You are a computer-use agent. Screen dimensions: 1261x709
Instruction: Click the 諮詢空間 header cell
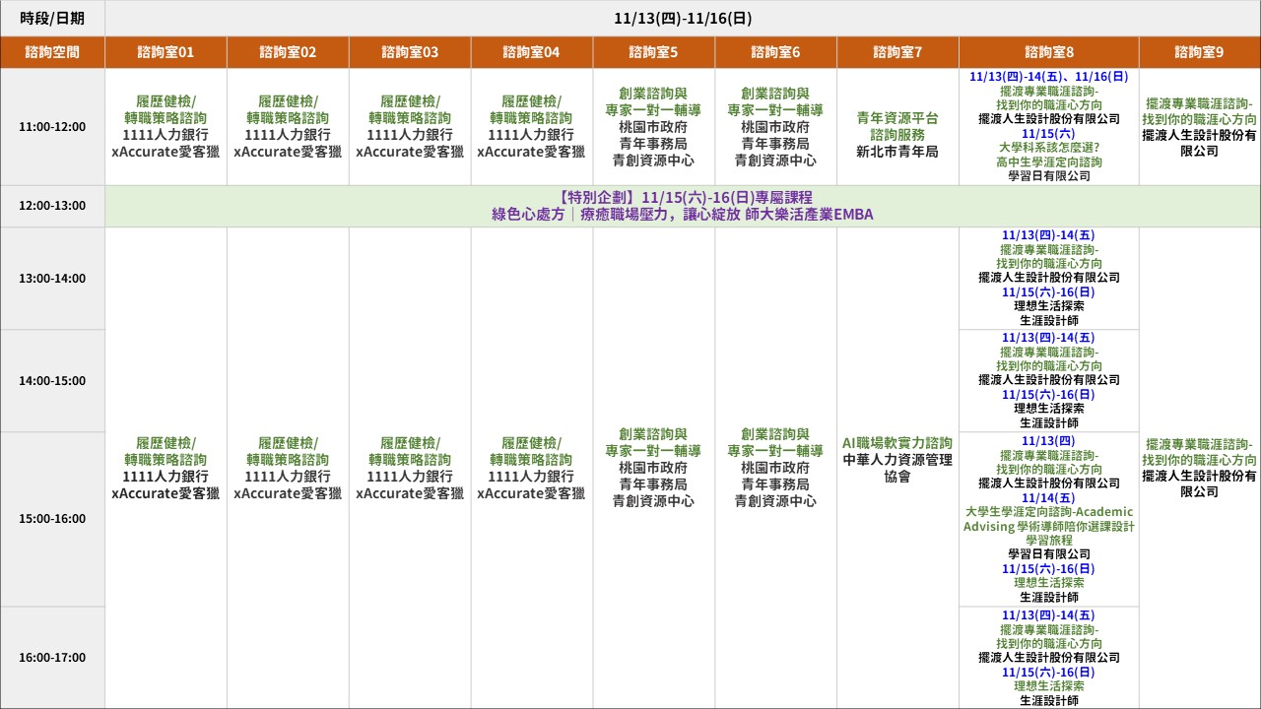point(52,52)
